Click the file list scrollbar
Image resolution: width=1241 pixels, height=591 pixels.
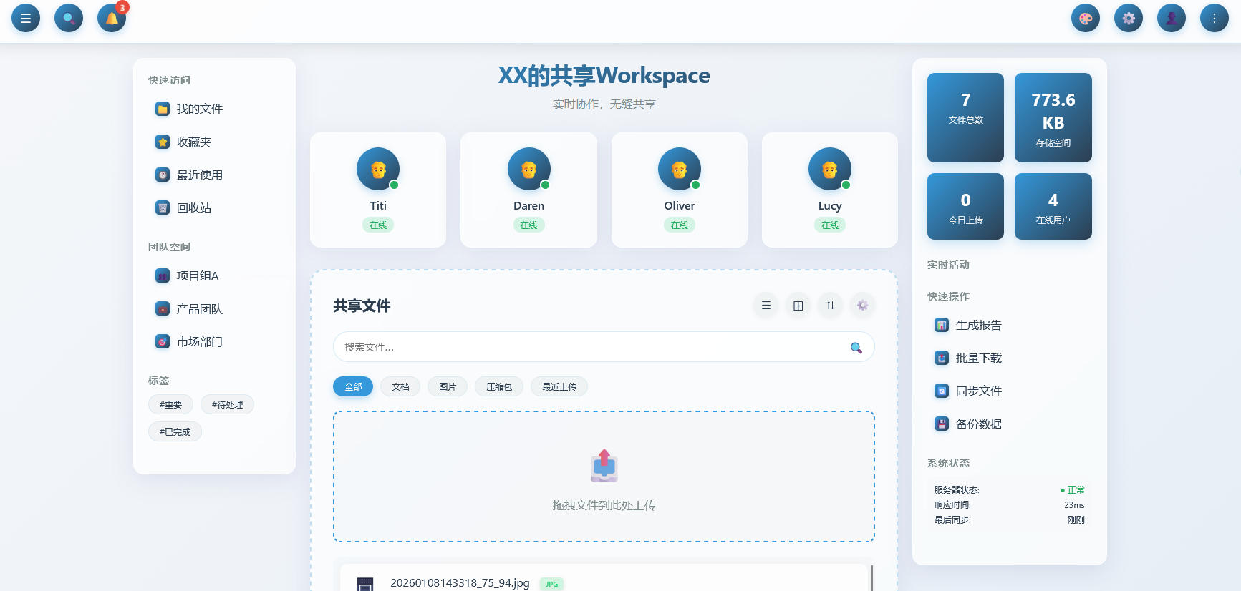pyautogui.click(x=871, y=577)
